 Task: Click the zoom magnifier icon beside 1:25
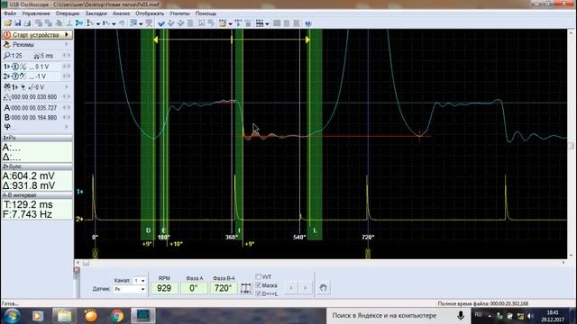coord(7,56)
